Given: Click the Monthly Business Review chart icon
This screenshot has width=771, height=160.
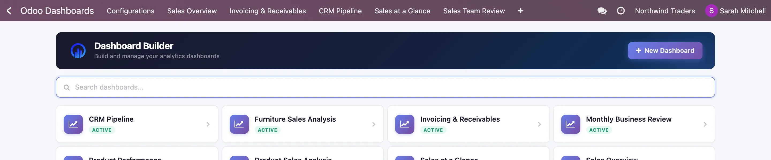Looking at the screenshot, I should click(570, 124).
